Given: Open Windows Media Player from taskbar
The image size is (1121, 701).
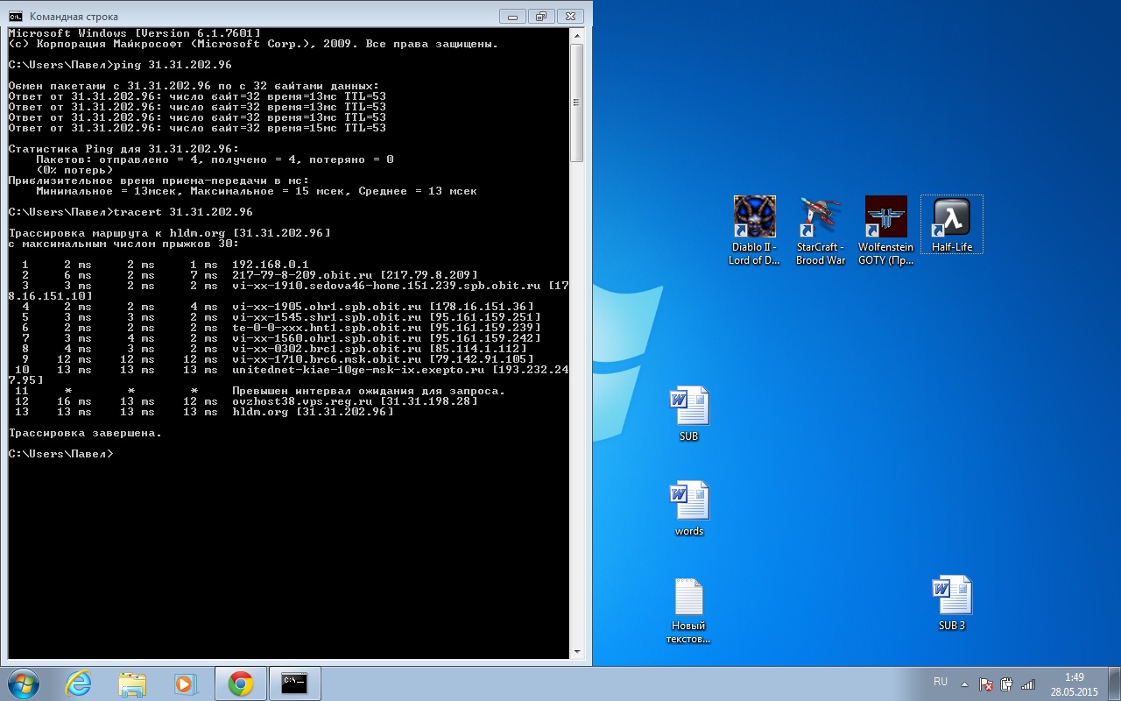Looking at the screenshot, I should (186, 683).
